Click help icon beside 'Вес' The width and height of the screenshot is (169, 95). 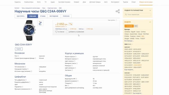click(x=68, y=85)
